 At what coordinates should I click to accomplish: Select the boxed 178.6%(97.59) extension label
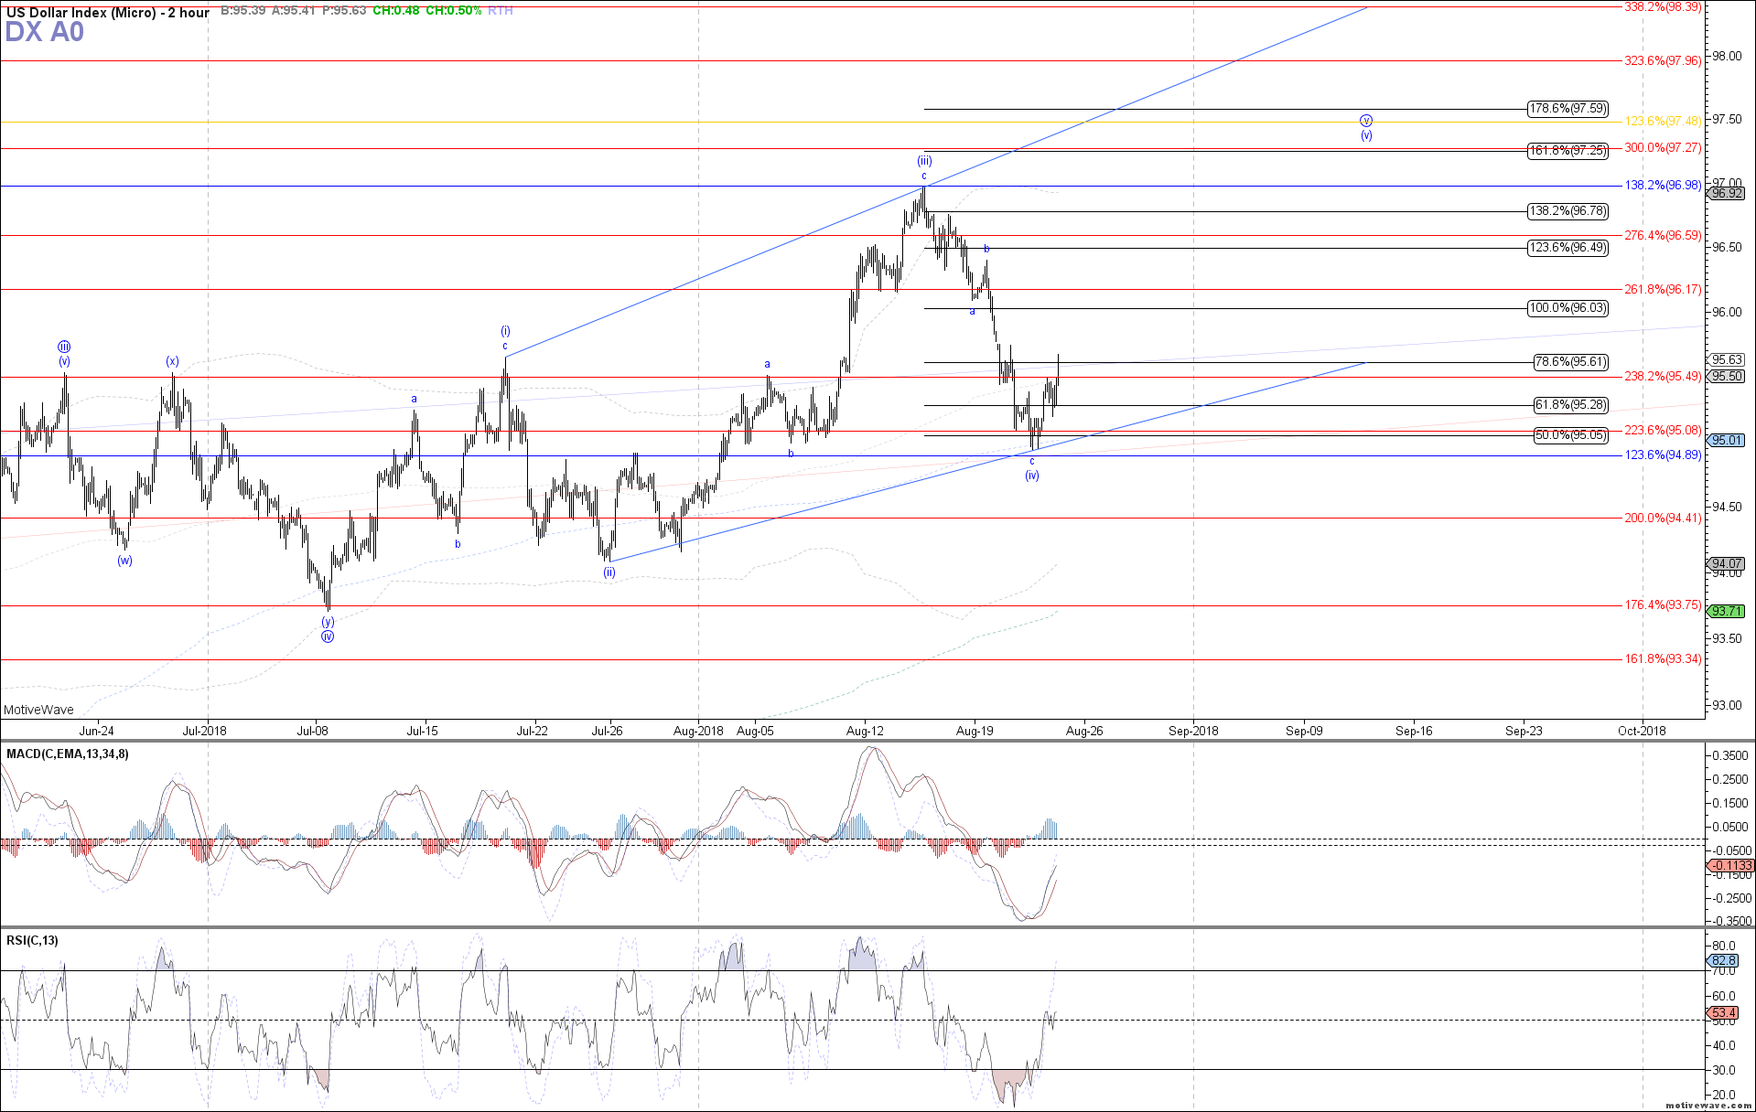pos(1567,109)
